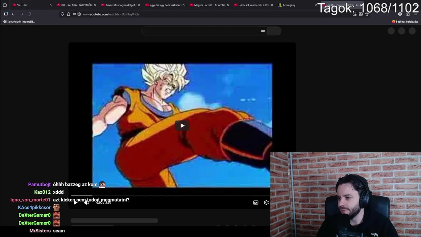This screenshot has height=237, width=421.
Task: Close the 'Döntések nincsenek' tab
Action: (272, 5)
